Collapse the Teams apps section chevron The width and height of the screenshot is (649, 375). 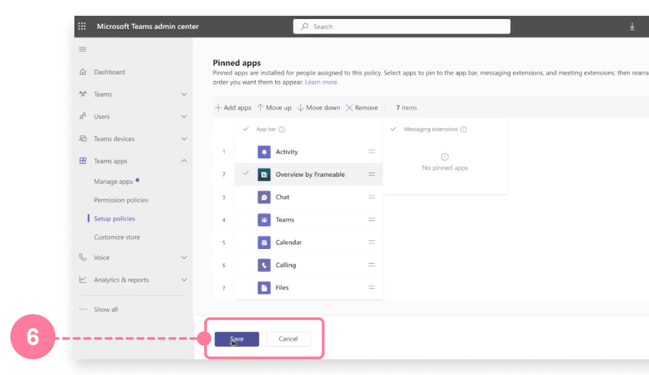184,161
